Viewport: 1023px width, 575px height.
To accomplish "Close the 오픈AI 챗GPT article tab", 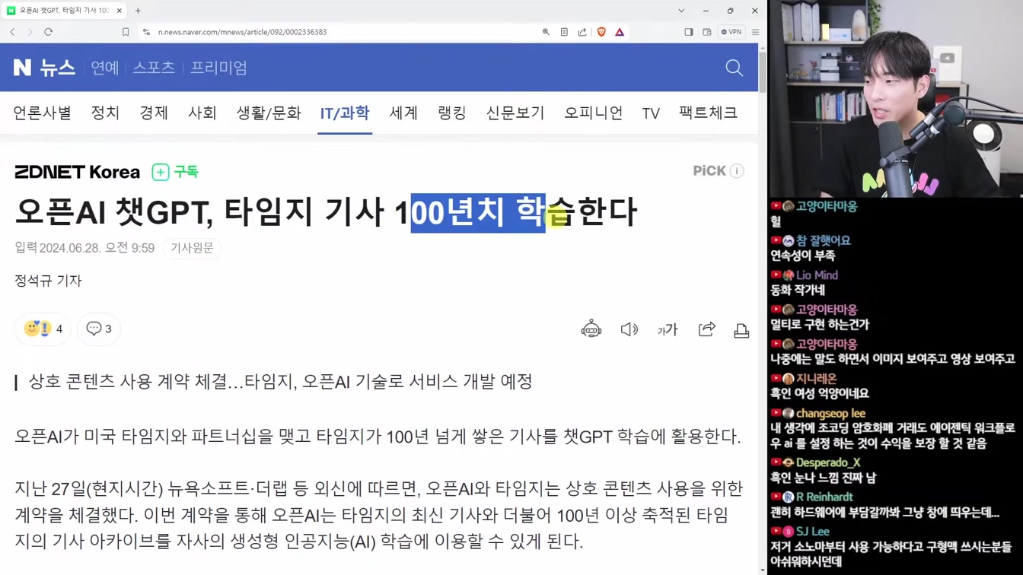I will [120, 11].
